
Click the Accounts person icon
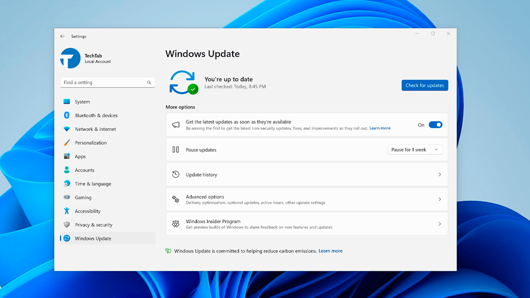[67, 170]
